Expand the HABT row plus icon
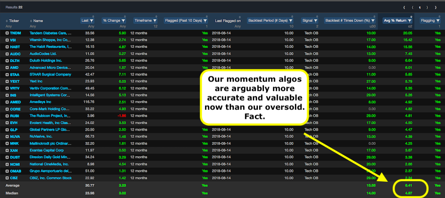The height and width of the screenshot is (198, 445). point(7,47)
